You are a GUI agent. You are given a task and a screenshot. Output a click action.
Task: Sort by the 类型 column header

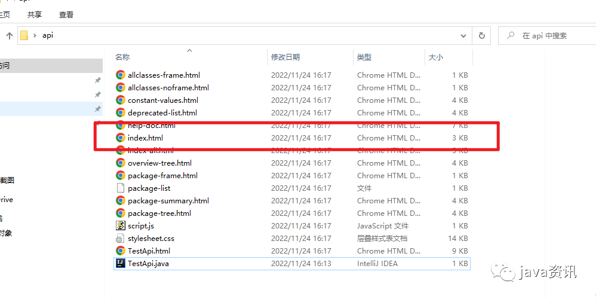coord(364,57)
